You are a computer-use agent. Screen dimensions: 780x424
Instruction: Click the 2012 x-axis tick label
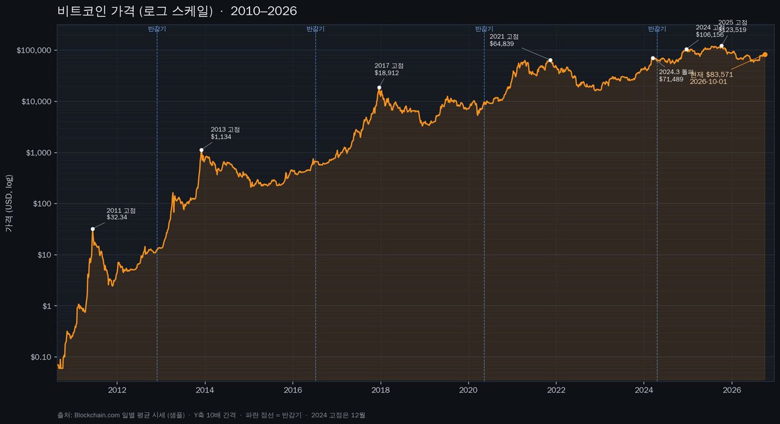coord(117,390)
